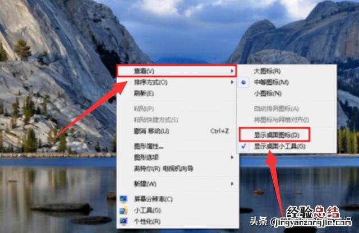Screen dimensions: 359x233
Task: Select small icons (小图标) option
Action: click(287, 94)
